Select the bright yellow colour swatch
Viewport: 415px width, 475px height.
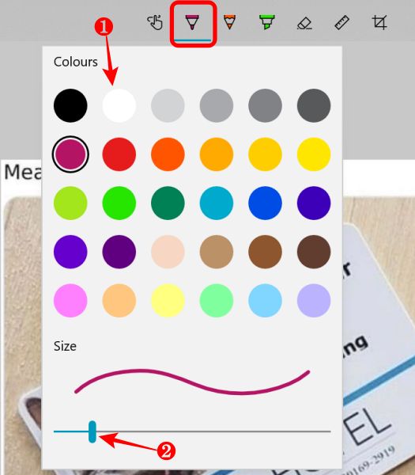tap(314, 154)
